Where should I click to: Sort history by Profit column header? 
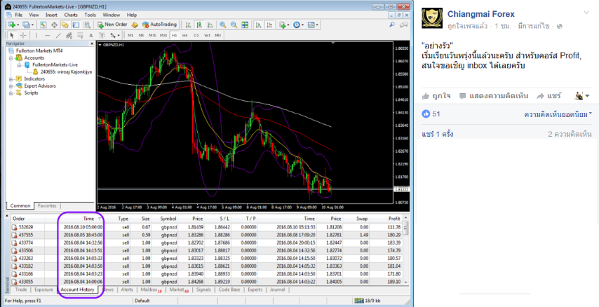394,219
